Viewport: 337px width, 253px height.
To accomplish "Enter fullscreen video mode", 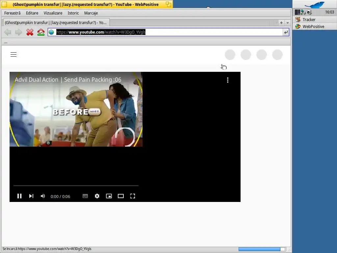I will click(133, 196).
